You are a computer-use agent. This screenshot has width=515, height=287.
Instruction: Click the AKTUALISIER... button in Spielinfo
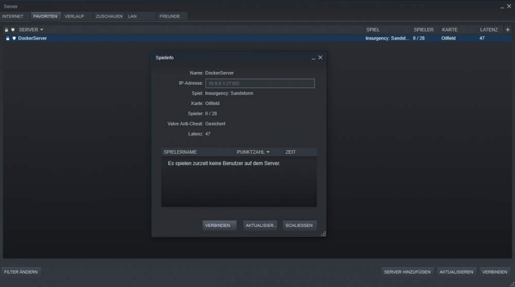coord(260,225)
